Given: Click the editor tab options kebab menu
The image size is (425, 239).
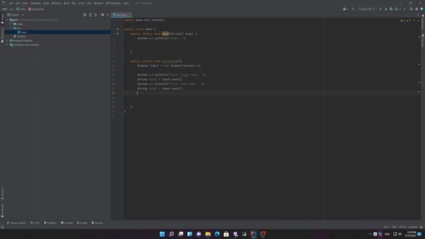Looking at the screenshot, I should click(418, 15).
